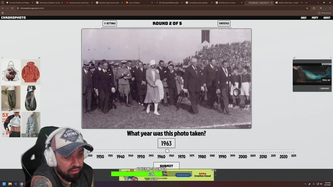Open the green baggy pants ad thumbnail
Viewport: 333px width, 187px height.
(11, 98)
